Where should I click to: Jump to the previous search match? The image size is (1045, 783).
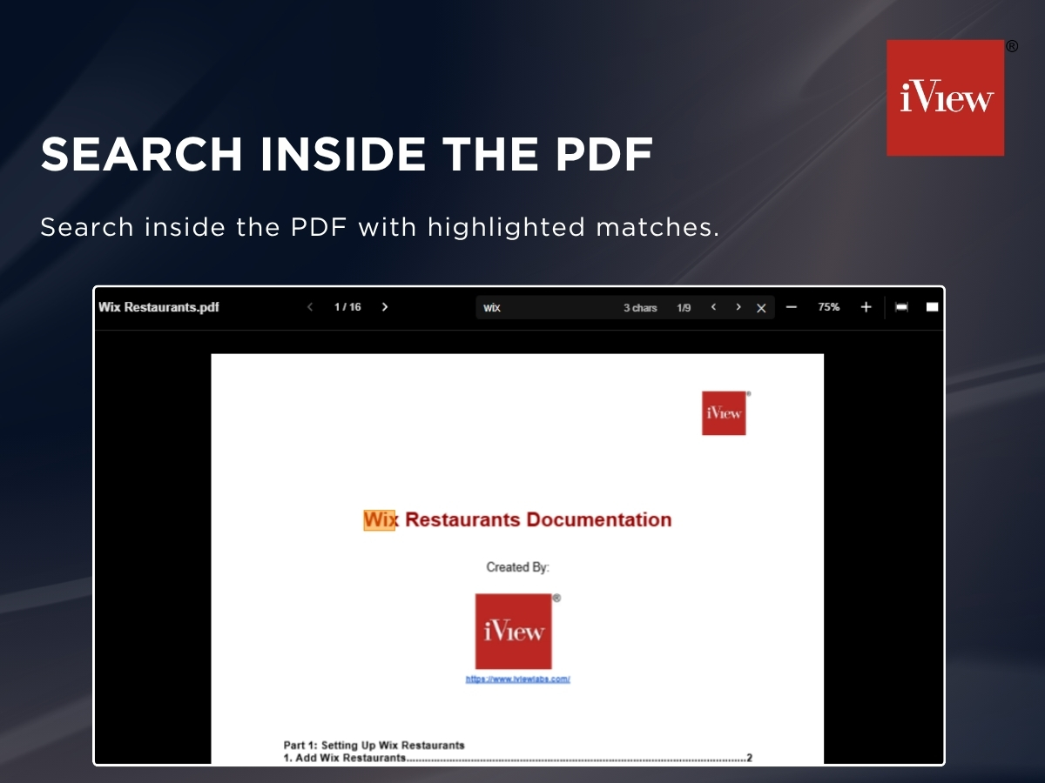tap(714, 307)
